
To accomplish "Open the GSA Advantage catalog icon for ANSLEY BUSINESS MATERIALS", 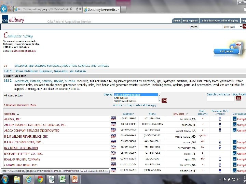I will [x=239, y=125].
